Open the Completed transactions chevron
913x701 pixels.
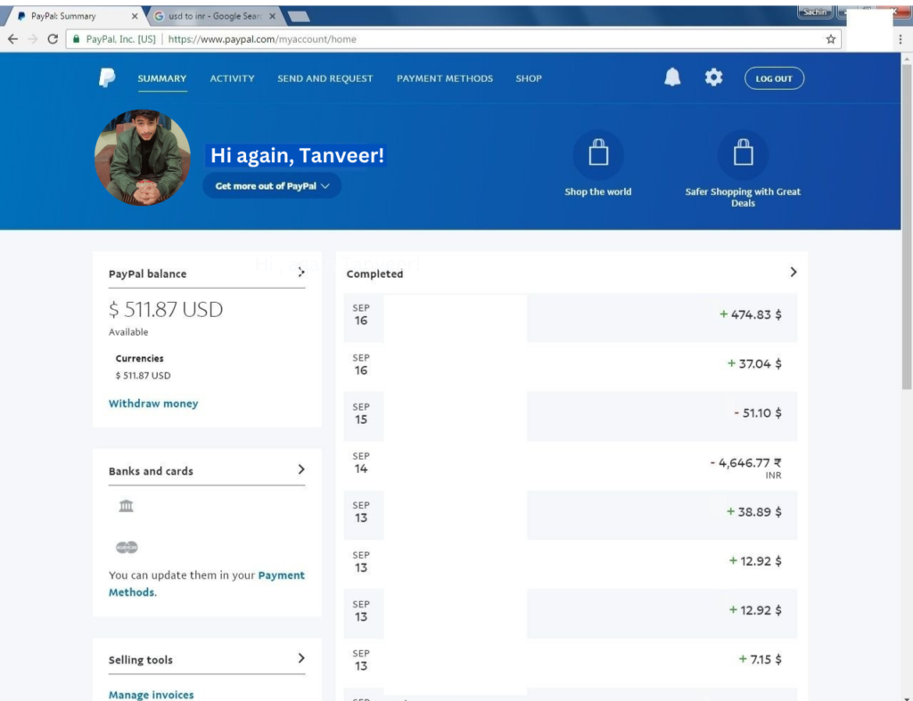click(793, 273)
